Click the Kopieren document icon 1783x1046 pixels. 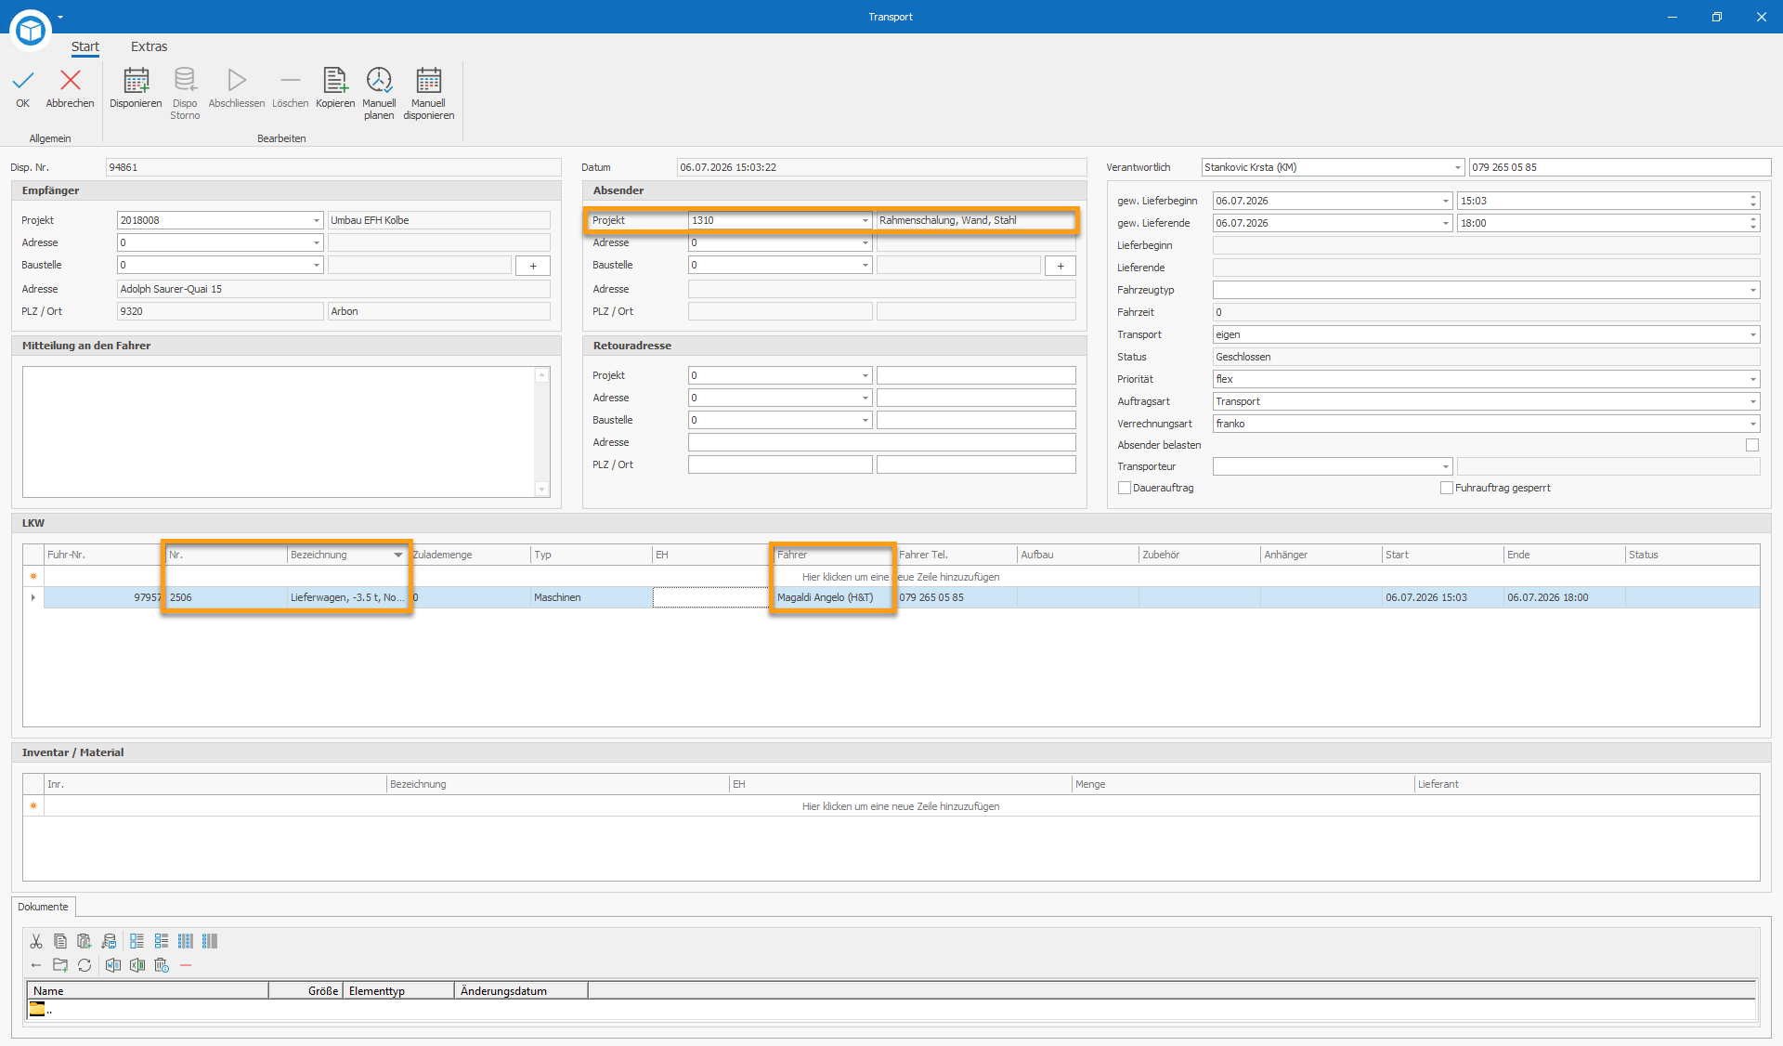click(335, 81)
